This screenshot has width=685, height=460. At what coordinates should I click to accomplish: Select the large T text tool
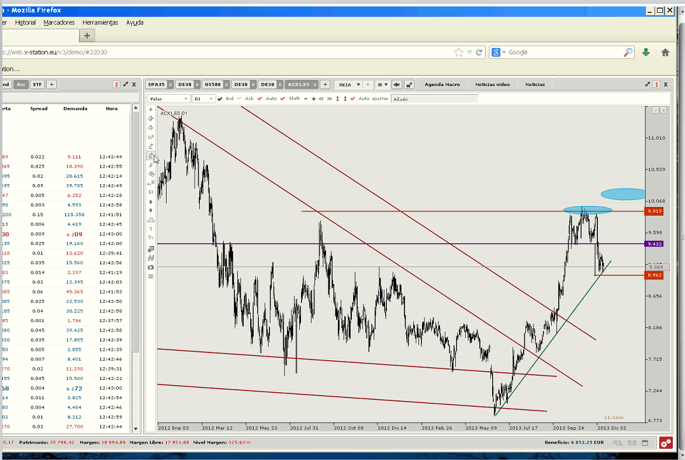pos(151,229)
